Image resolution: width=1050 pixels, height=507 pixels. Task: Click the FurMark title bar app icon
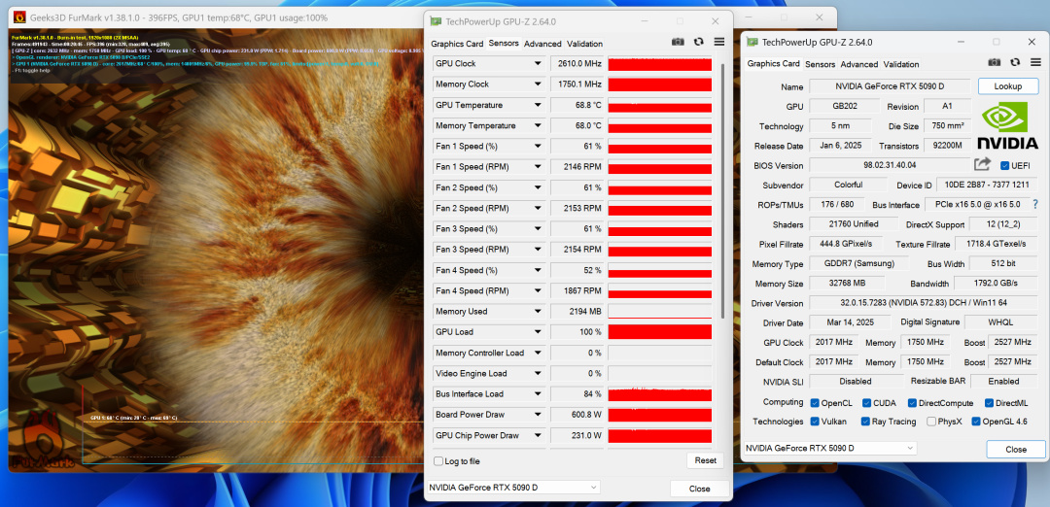coord(19,17)
